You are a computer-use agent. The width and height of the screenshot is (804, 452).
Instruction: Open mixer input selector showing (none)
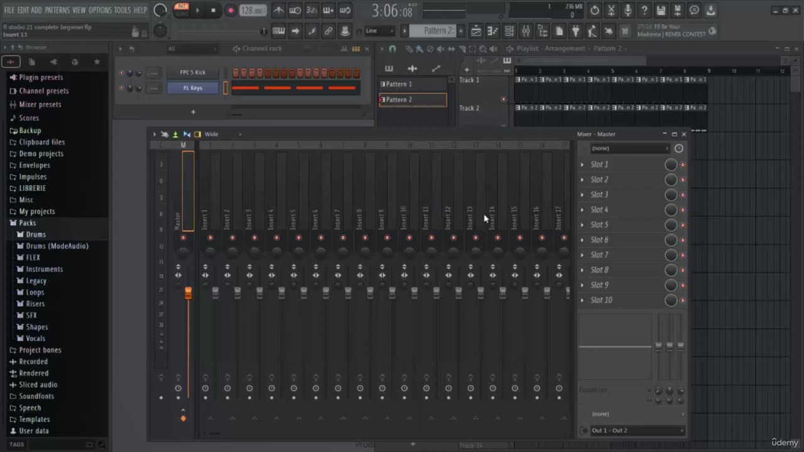(630, 148)
